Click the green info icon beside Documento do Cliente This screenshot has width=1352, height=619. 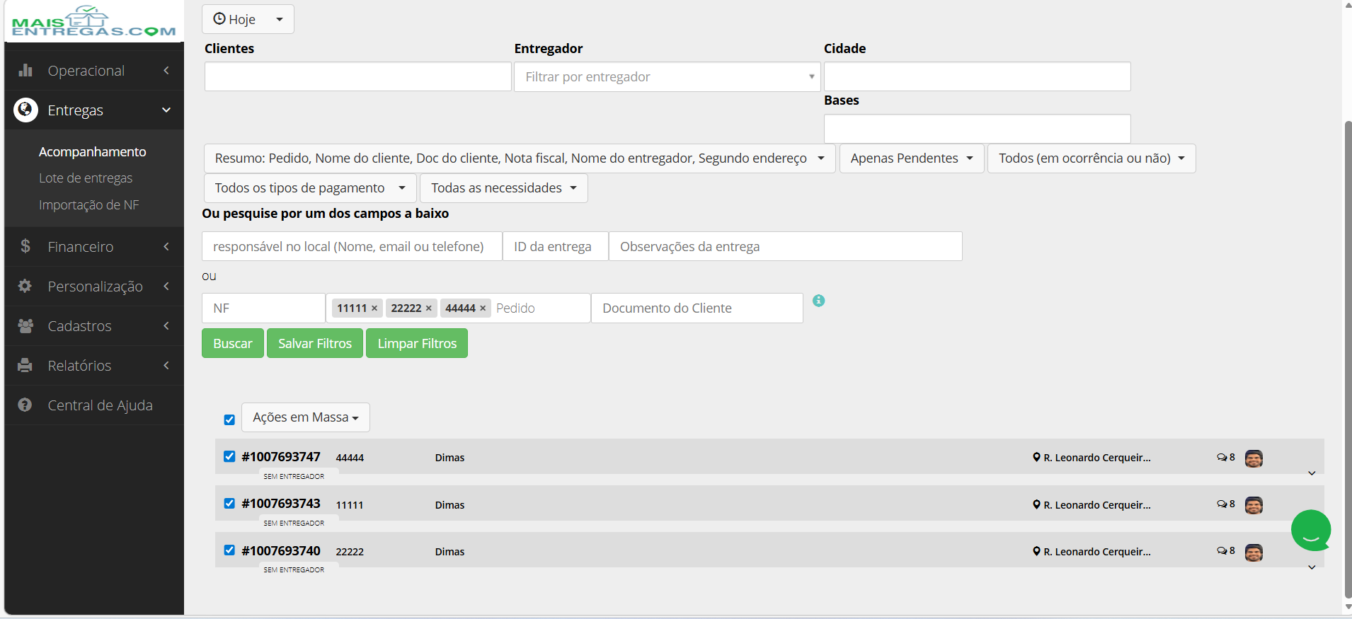819,301
